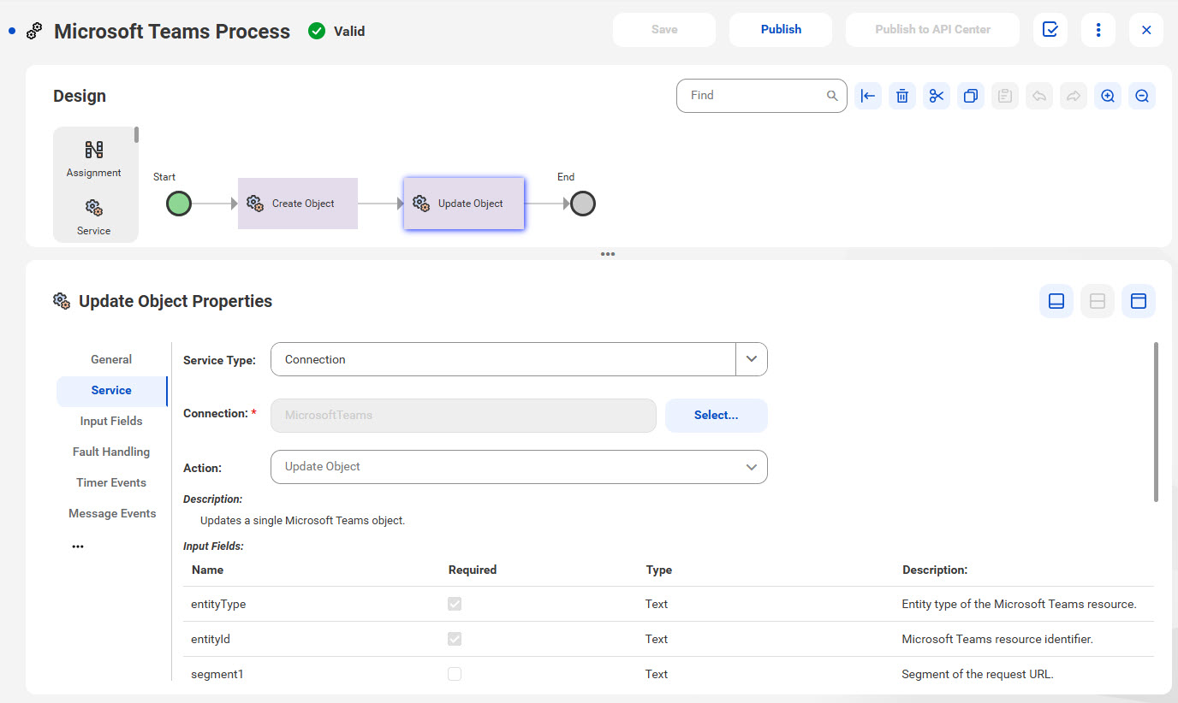Image resolution: width=1178 pixels, height=703 pixels.
Task: Click the Publish button
Action: pos(781,30)
